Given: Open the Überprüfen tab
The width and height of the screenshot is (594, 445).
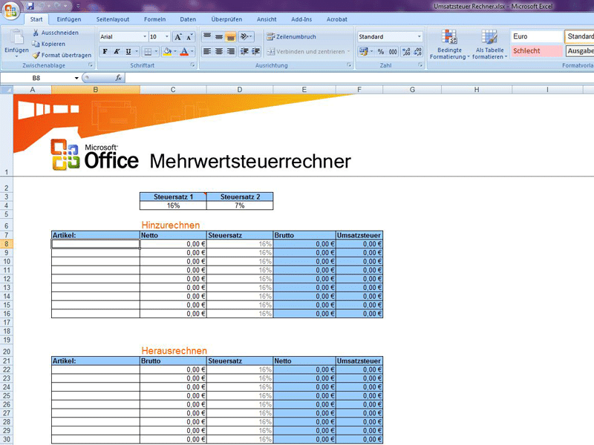Looking at the screenshot, I should [226, 19].
